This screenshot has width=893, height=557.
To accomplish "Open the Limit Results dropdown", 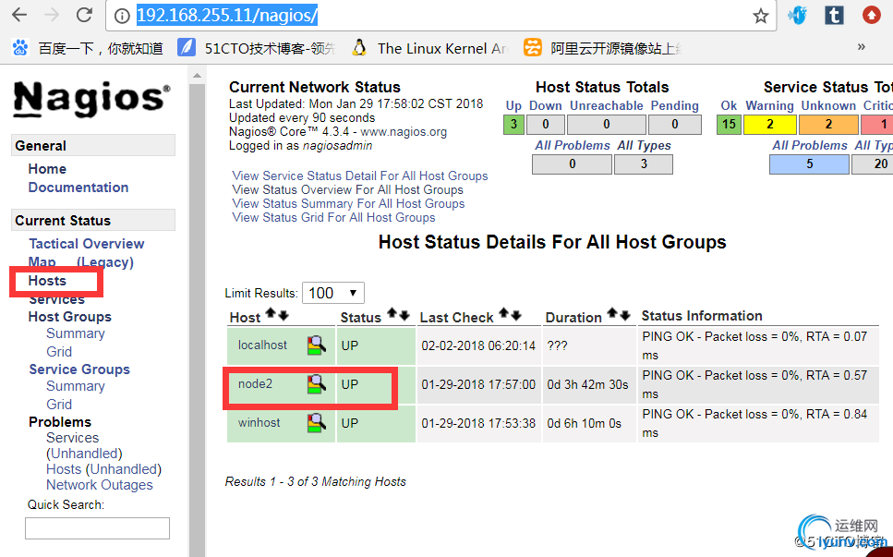I will (333, 294).
